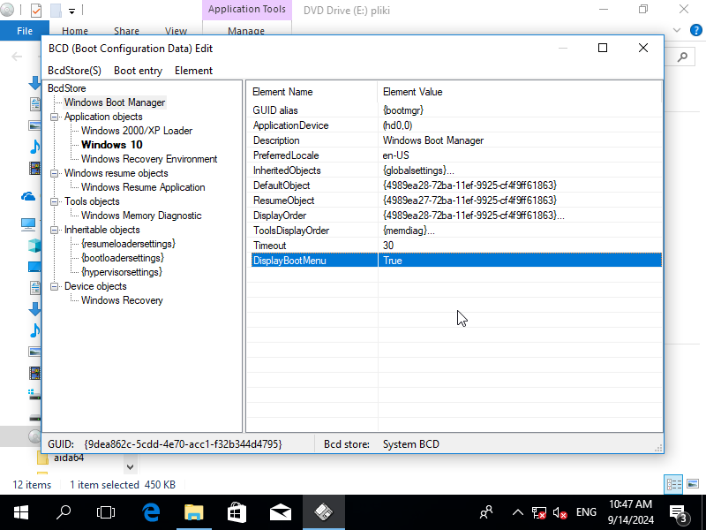Show hidden tray icons chevron

pos(518,512)
